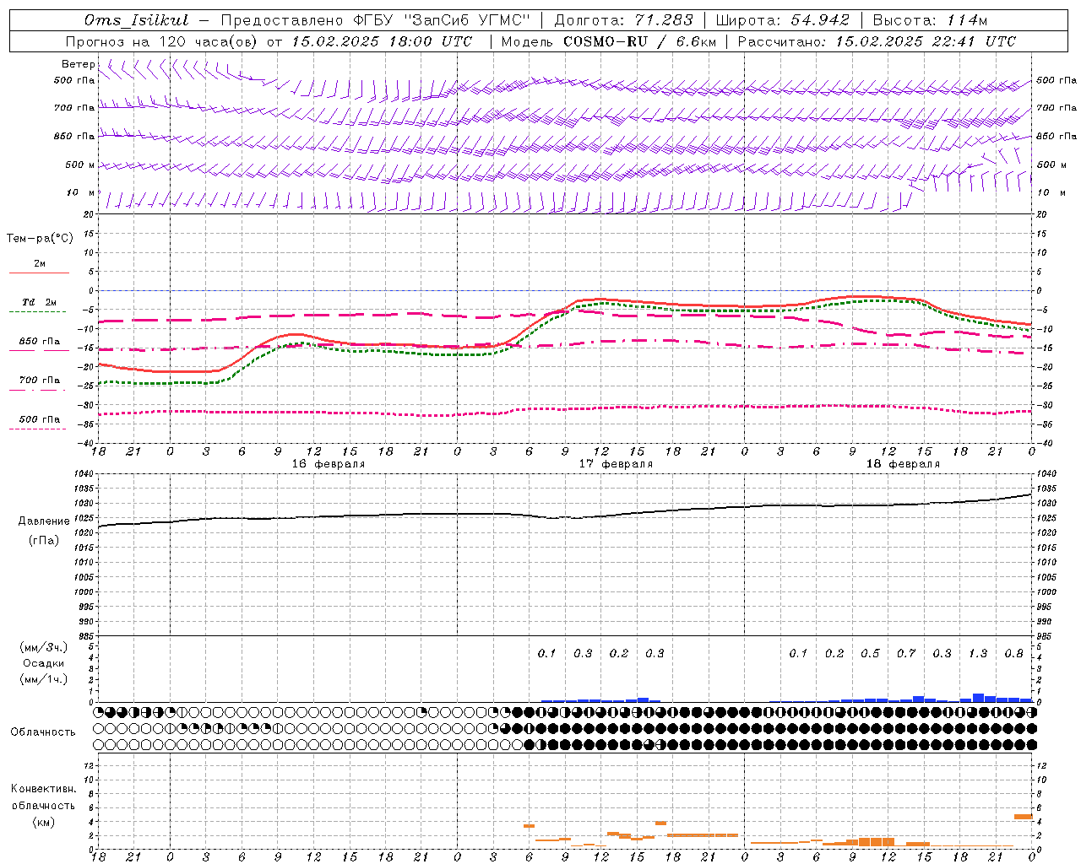Click the 3-hour precipitation value 0.8
1081x864 pixels.
pyautogui.click(x=1013, y=653)
